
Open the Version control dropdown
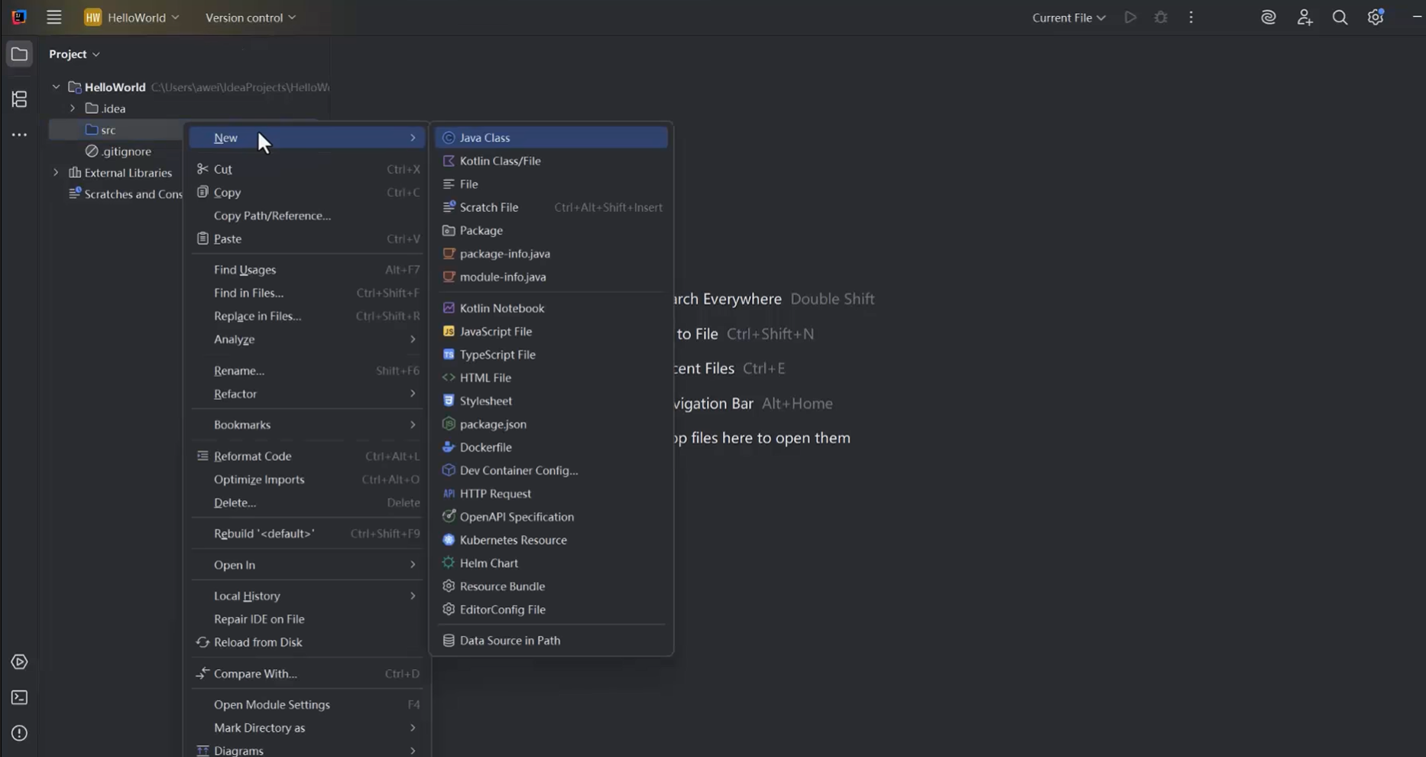(x=250, y=18)
